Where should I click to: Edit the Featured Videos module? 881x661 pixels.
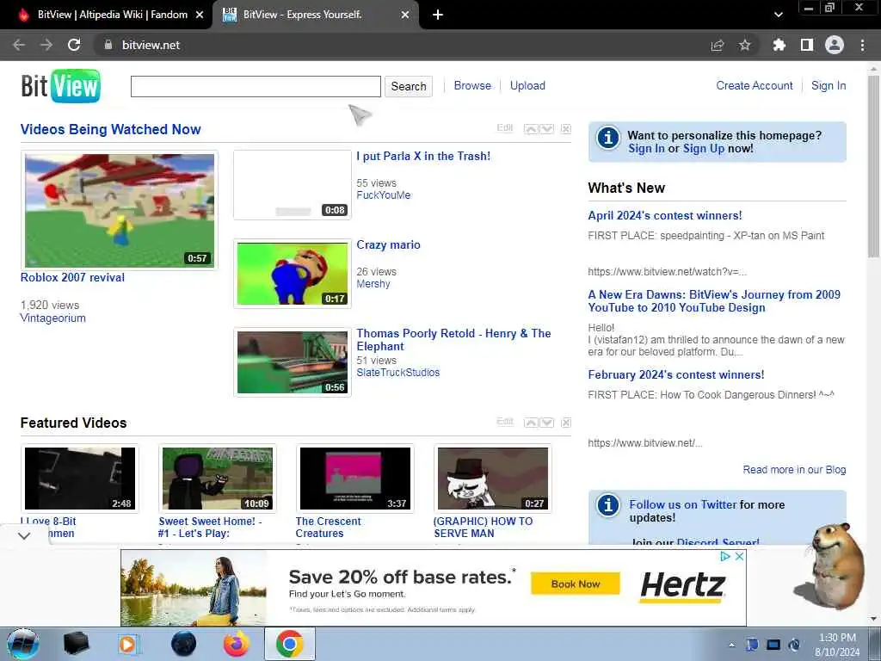[x=504, y=422]
